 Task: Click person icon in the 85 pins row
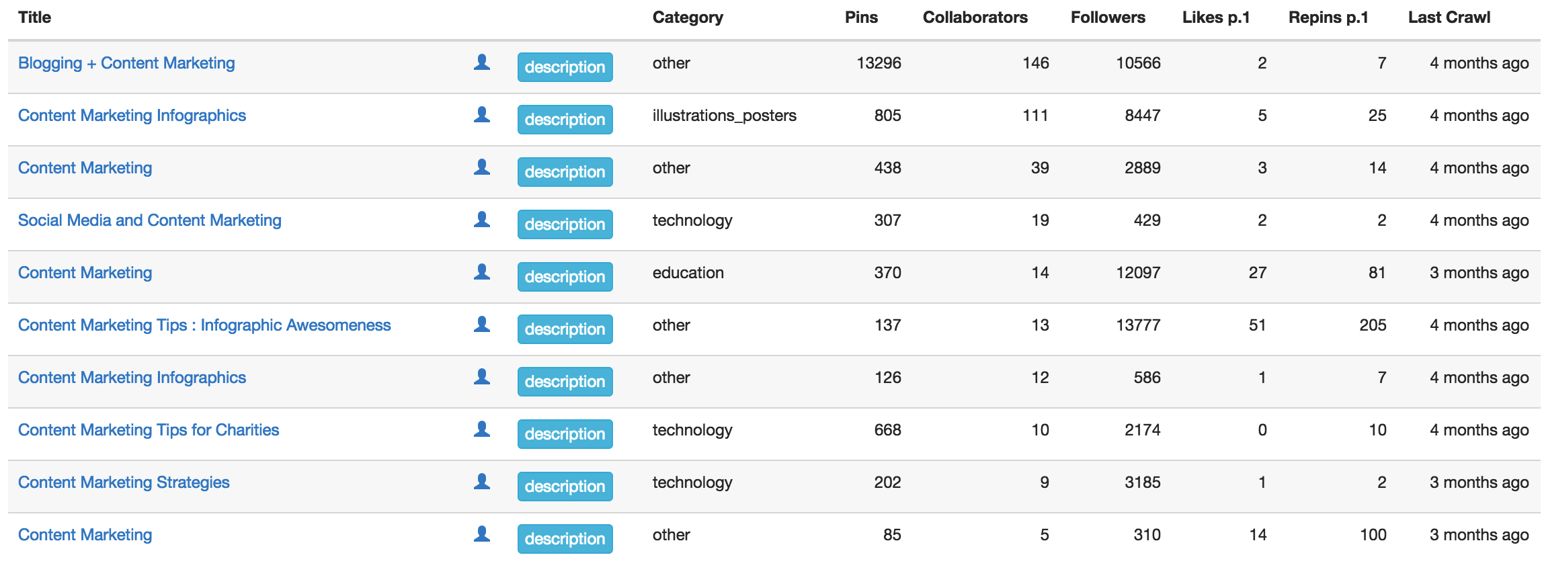481,534
